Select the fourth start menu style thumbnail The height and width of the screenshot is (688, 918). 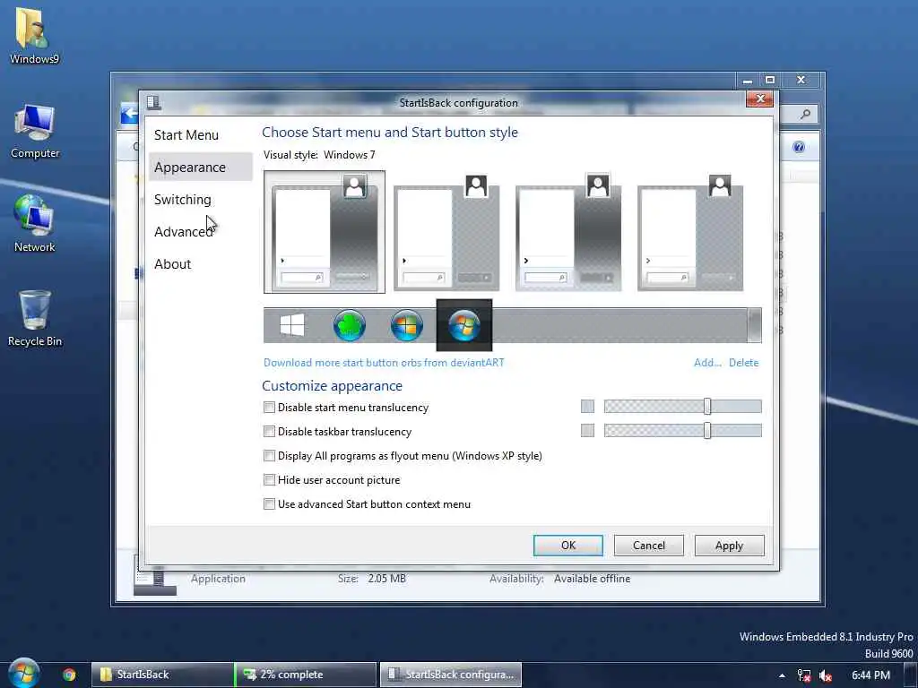(689, 232)
